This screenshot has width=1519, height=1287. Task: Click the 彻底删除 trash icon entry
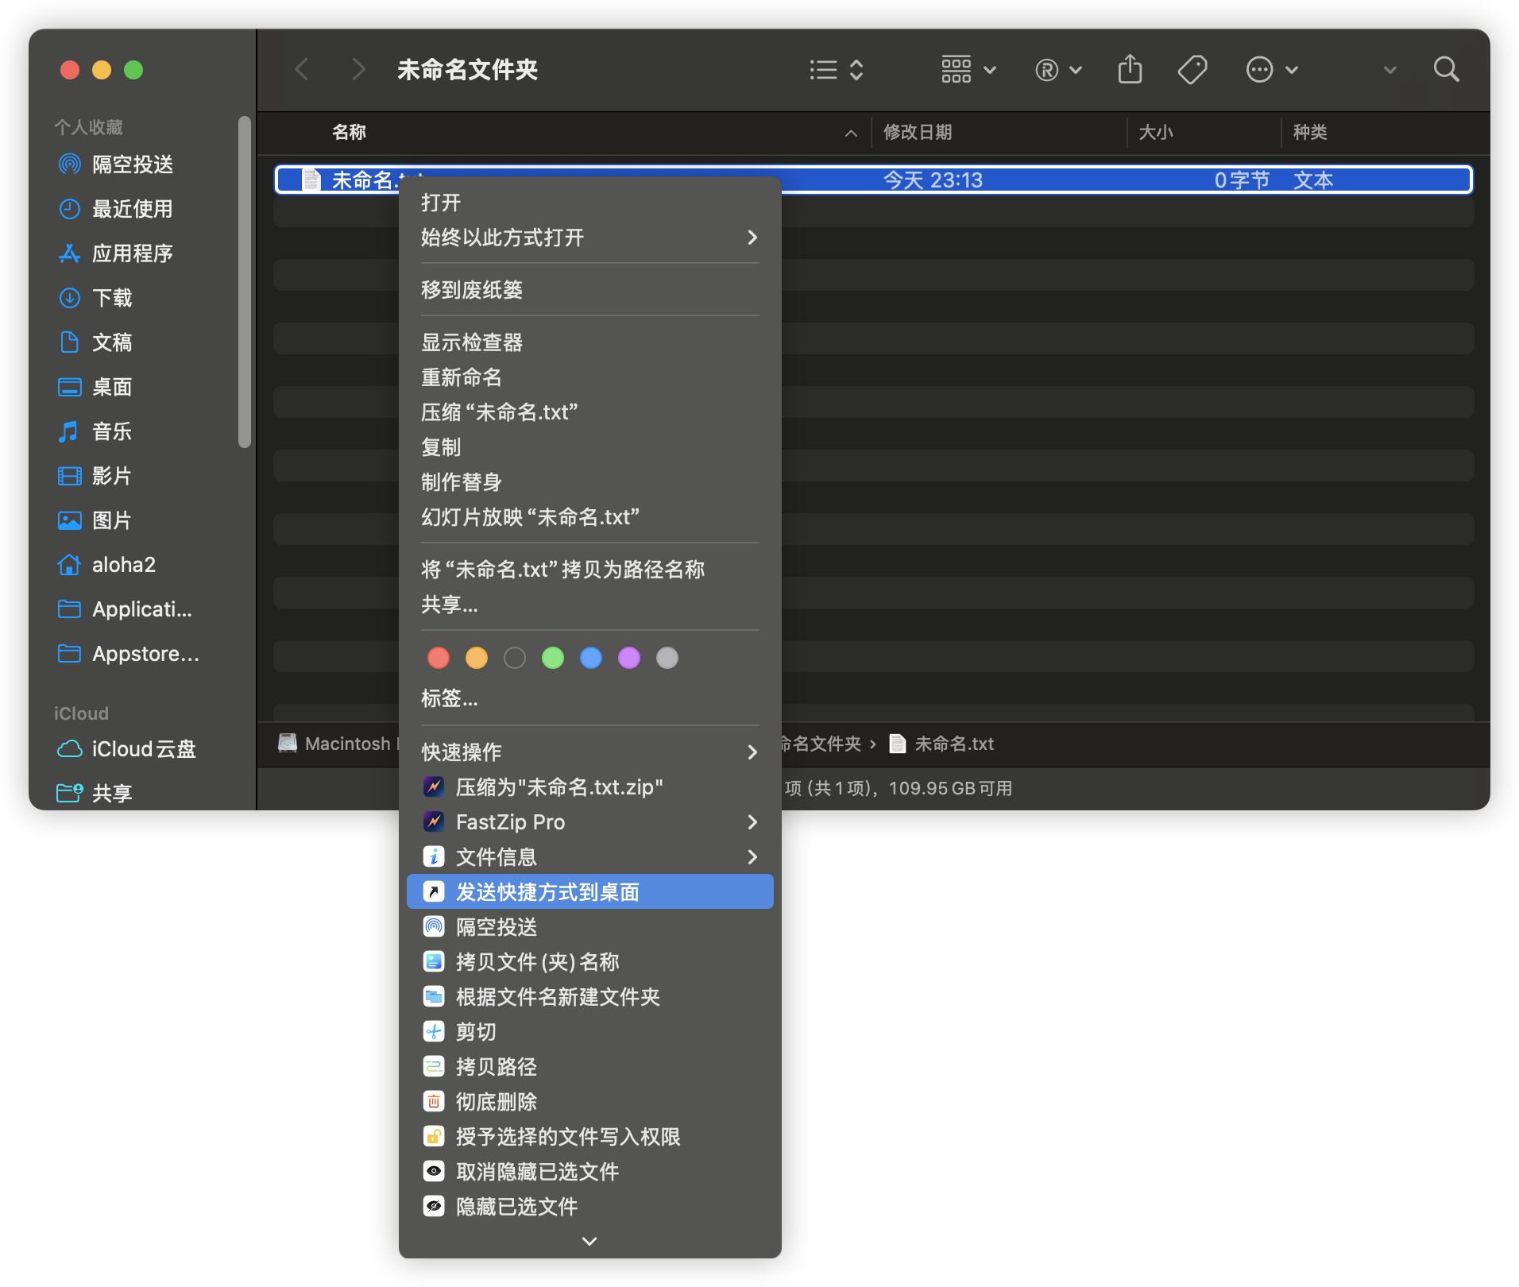(434, 1102)
